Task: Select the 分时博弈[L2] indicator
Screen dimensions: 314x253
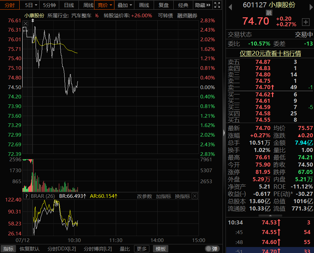Action: (x=98, y=249)
